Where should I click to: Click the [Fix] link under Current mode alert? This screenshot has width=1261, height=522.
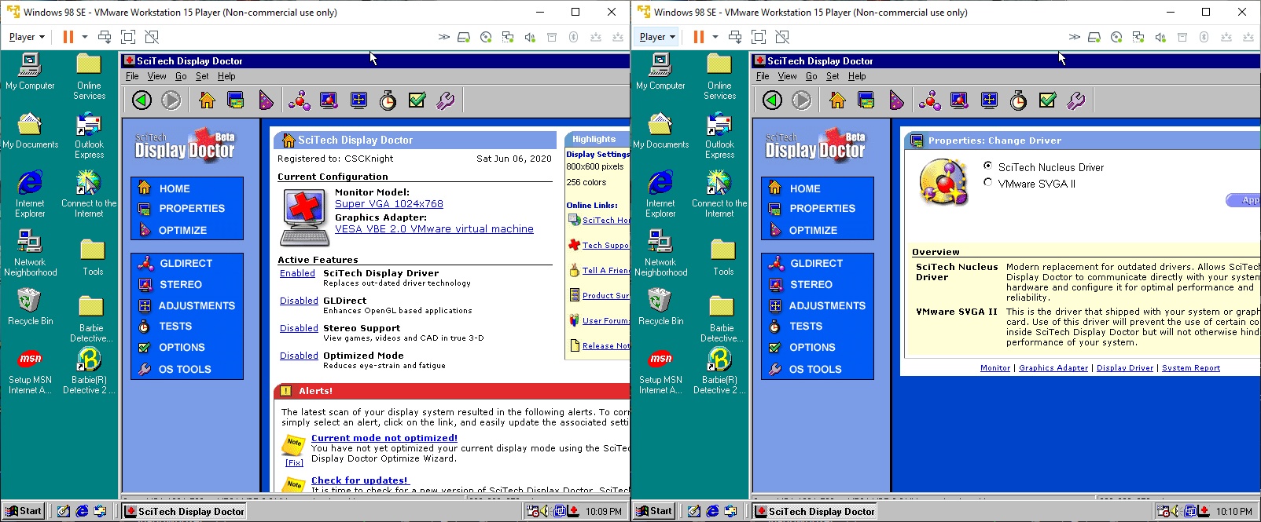[x=294, y=462]
